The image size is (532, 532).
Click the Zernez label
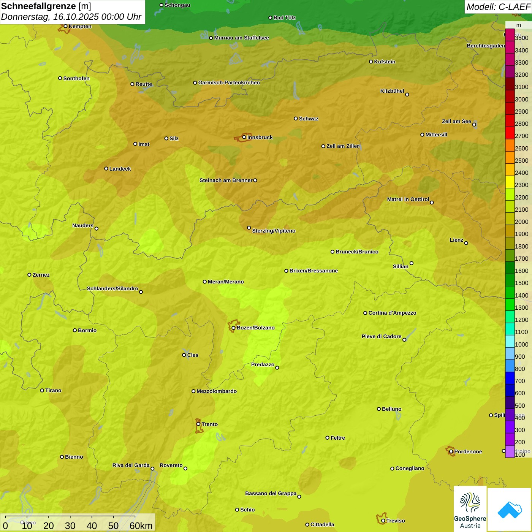[41, 275]
